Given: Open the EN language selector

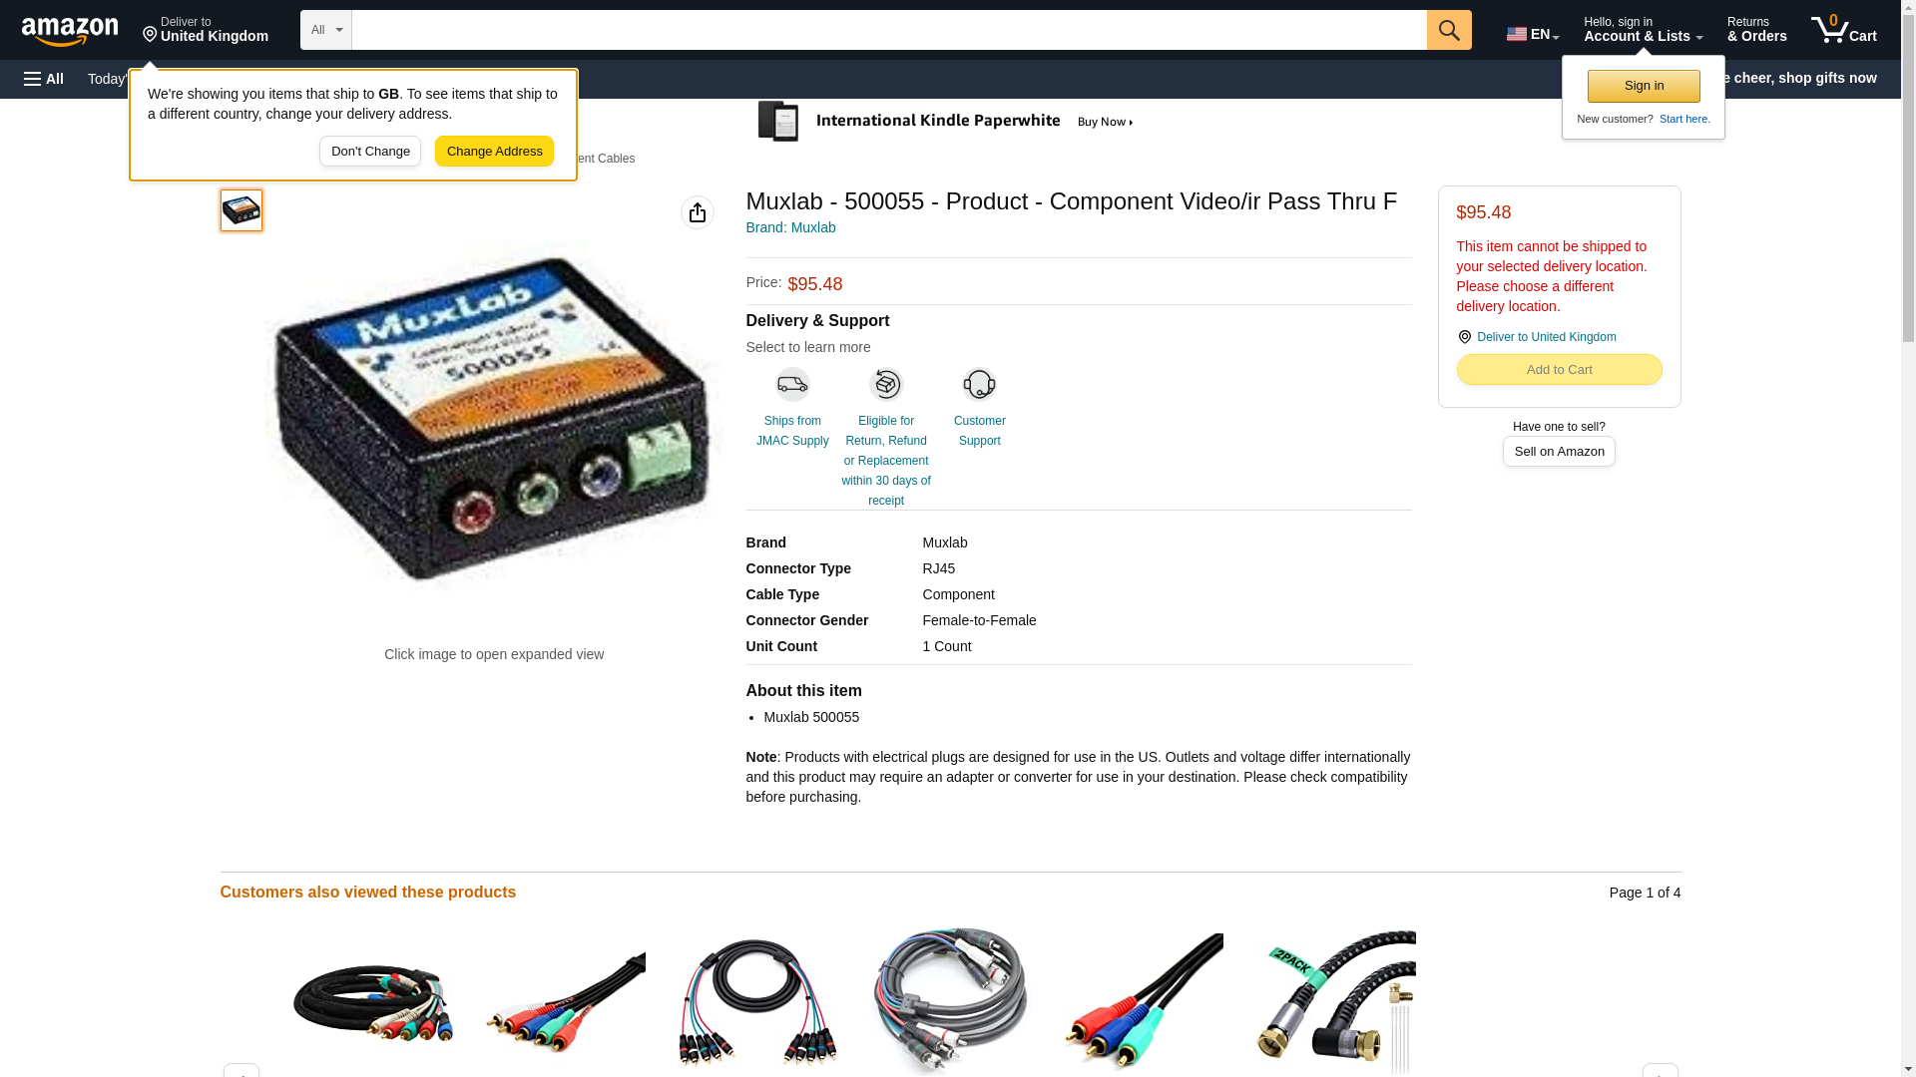Looking at the screenshot, I should point(1533,33).
